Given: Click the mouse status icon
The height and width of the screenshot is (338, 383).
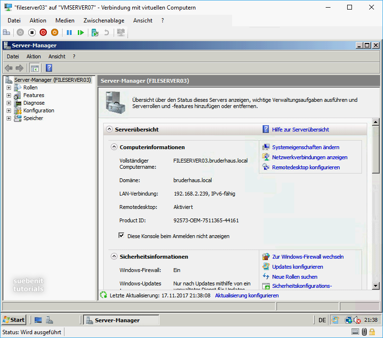Looking at the screenshot, I should pos(364,332).
